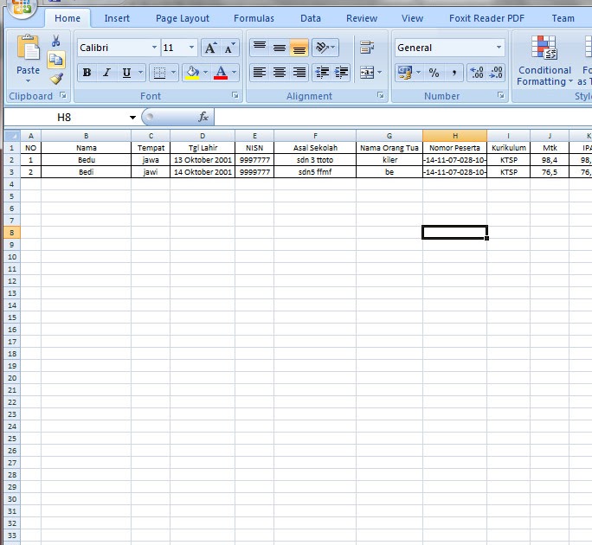
Task: Increase decimal places
Action: [x=477, y=73]
